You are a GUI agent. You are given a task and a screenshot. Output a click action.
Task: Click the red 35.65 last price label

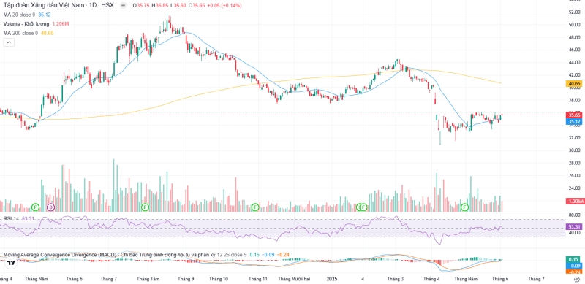[x=575, y=115]
